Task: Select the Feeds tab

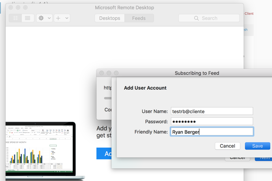Action: 139,18
